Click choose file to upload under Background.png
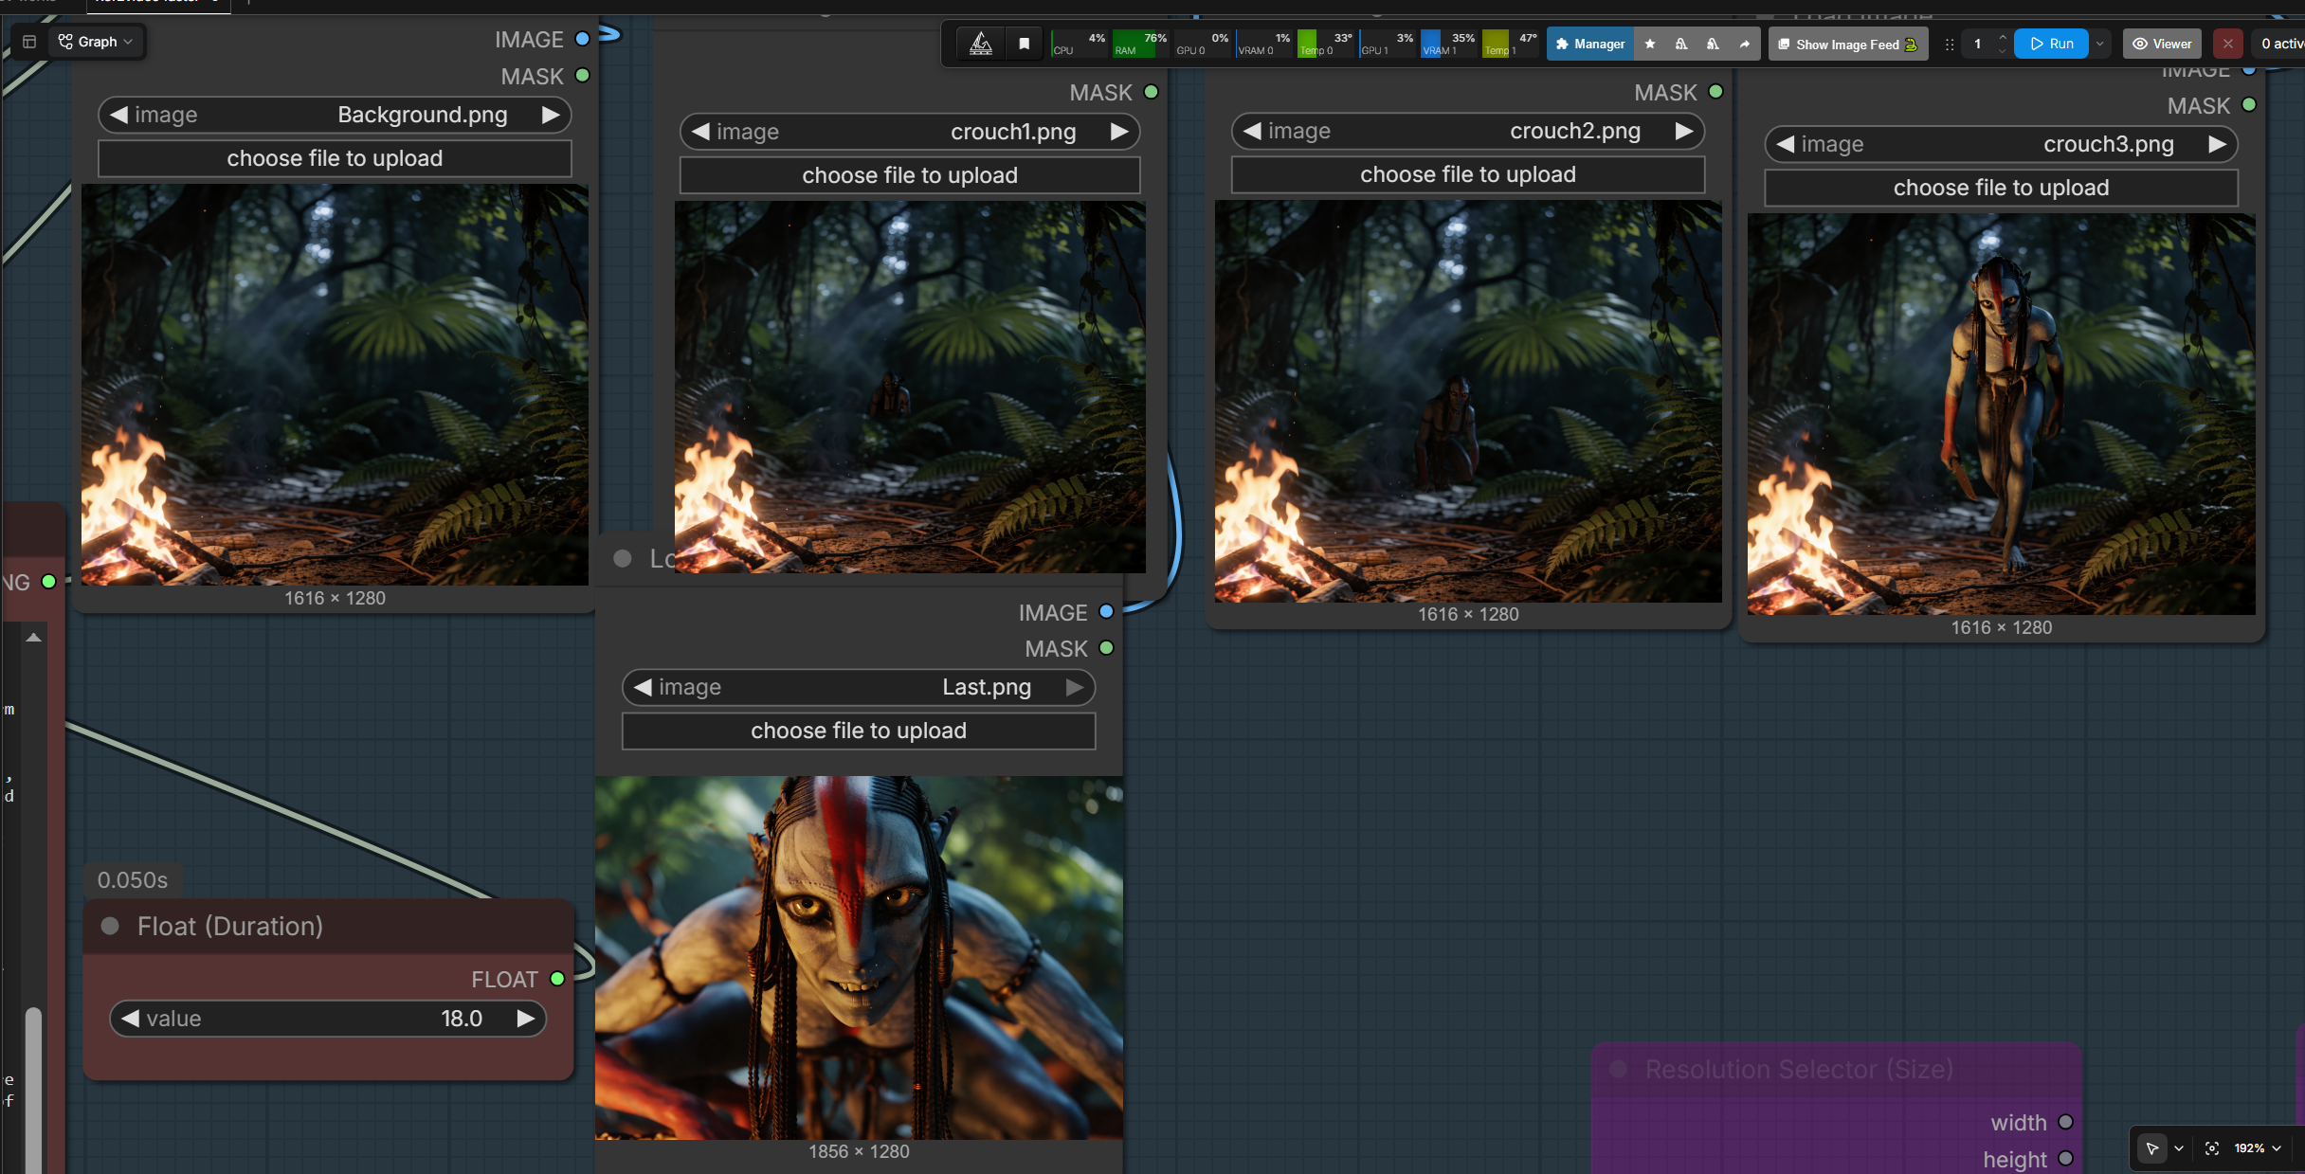The image size is (2305, 1174). [x=335, y=158]
